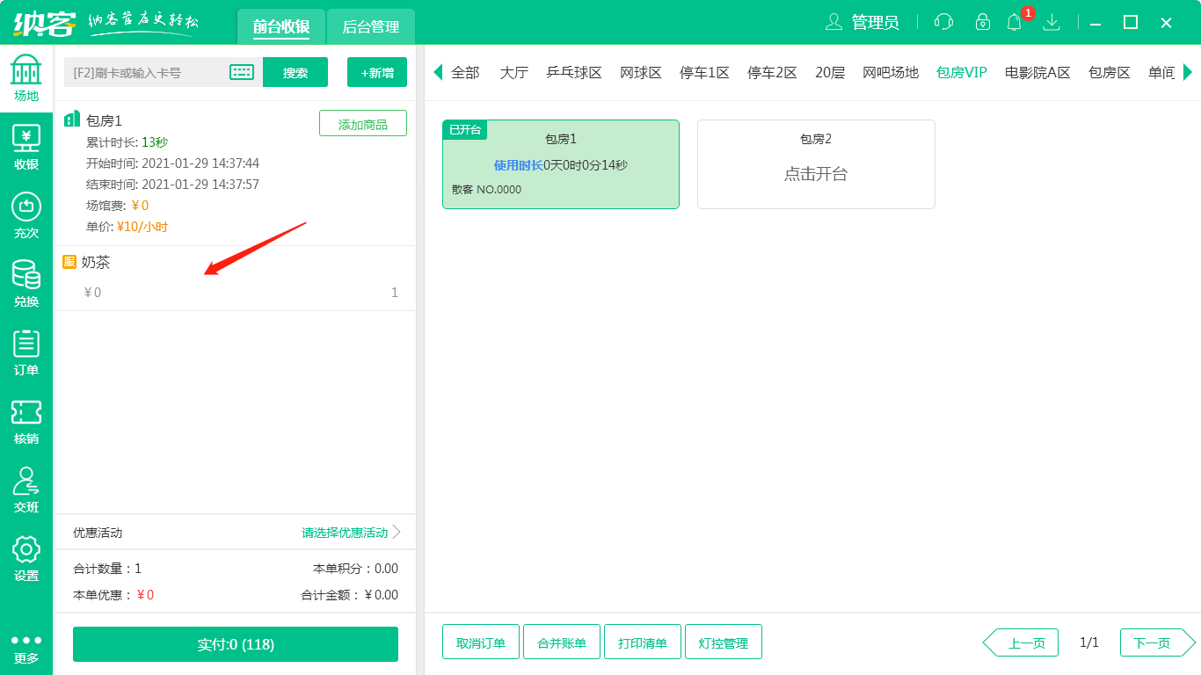Image resolution: width=1201 pixels, height=675 pixels.
Task: Switch to the 后台管理 tab
Action: [x=370, y=26]
